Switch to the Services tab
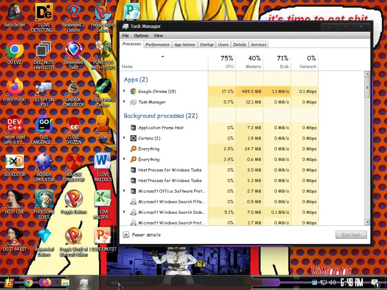 pyautogui.click(x=259, y=45)
